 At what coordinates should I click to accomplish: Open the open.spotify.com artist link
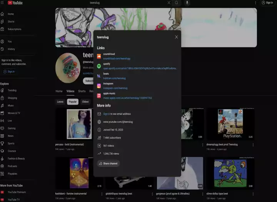tap(140, 68)
